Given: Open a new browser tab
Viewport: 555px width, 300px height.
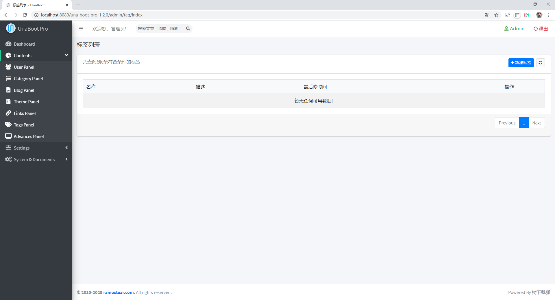Looking at the screenshot, I should [78, 5].
